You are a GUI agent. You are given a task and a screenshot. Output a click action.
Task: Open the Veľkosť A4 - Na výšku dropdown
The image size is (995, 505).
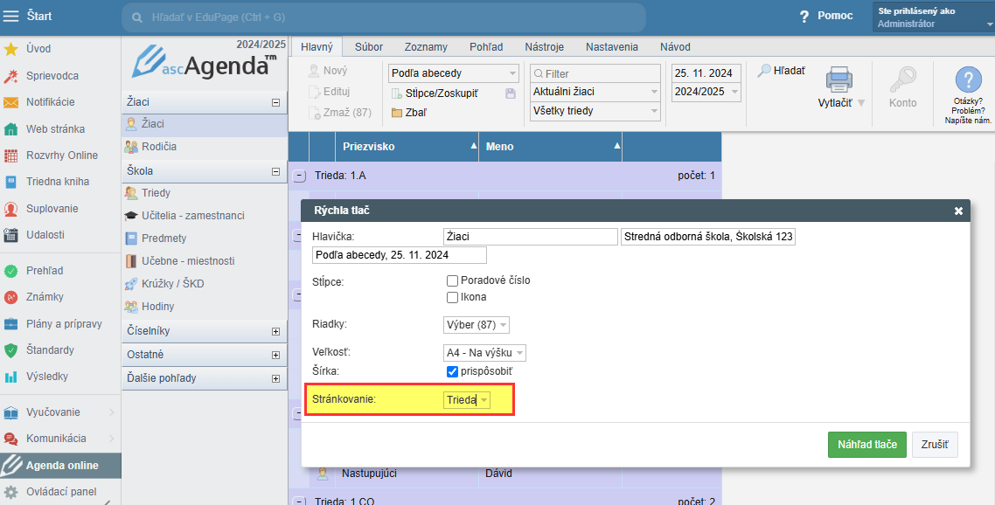tap(484, 353)
